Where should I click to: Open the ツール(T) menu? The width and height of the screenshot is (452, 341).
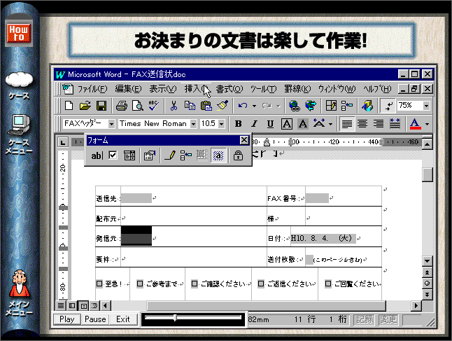(263, 89)
